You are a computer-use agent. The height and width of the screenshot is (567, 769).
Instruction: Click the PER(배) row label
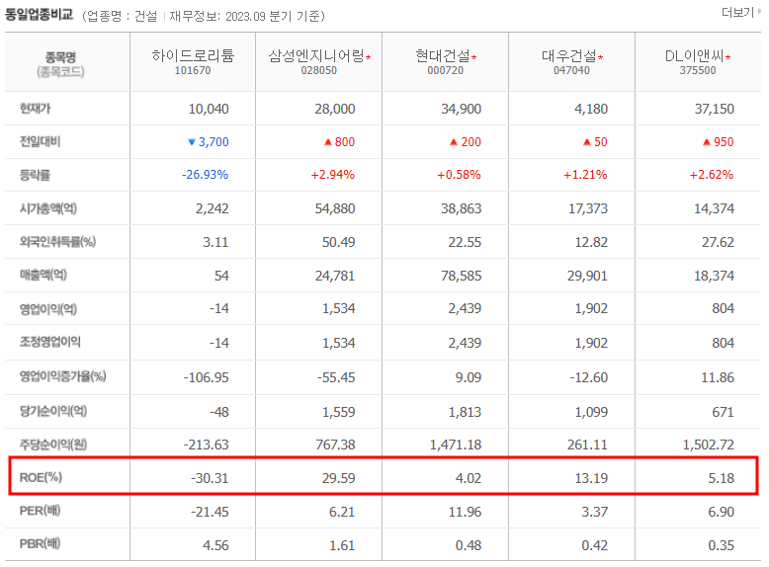[40, 511]
